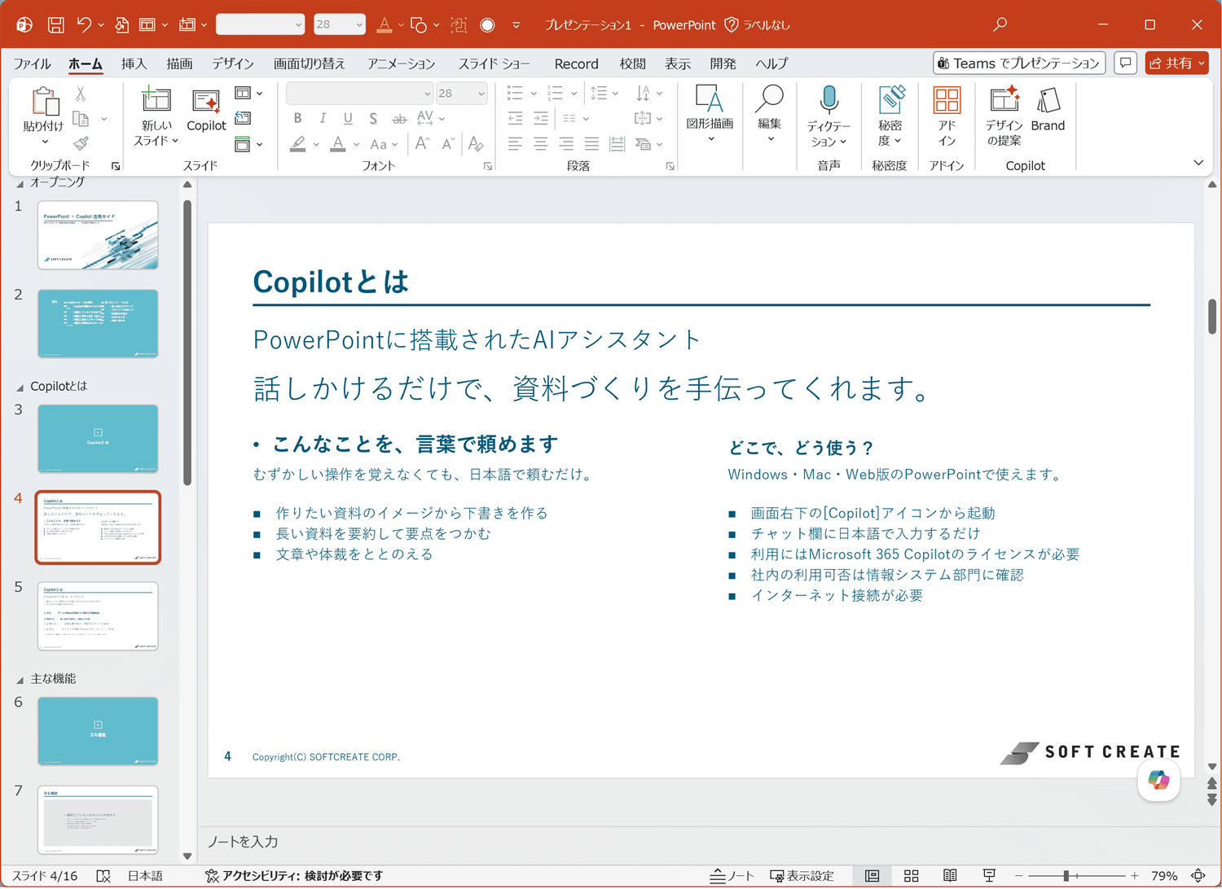Image resolution: width=1222 pixels, height=889 pixels.
Task: Click the Editing (編集) magnifier icon
Action: coord(769,99)
